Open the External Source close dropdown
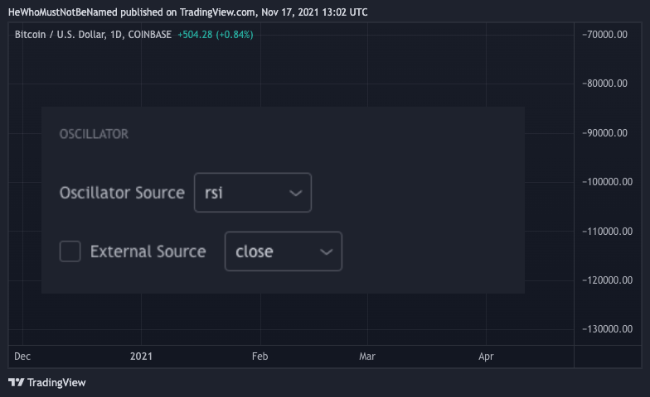Screen dimensions: 650x397 pyautogui.click(x=284, y=251)
